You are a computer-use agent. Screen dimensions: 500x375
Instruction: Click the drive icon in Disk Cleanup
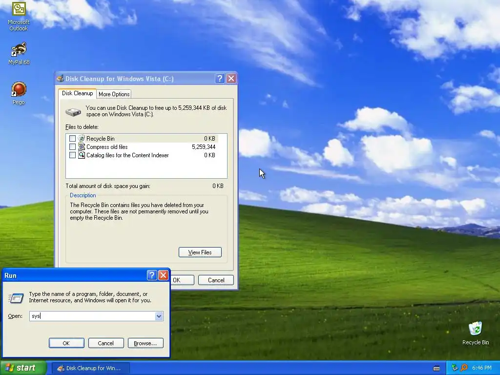point(73,112)
